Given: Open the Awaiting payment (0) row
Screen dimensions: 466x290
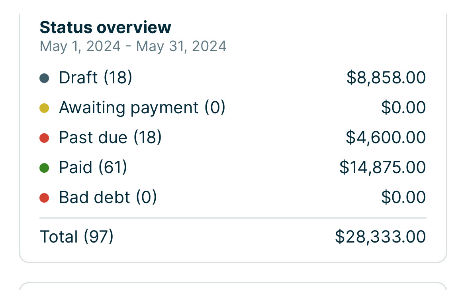Looking at the screenshot, I should tap(233, 107).
